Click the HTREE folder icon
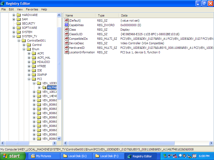214x160 pixels. (34, 66)
